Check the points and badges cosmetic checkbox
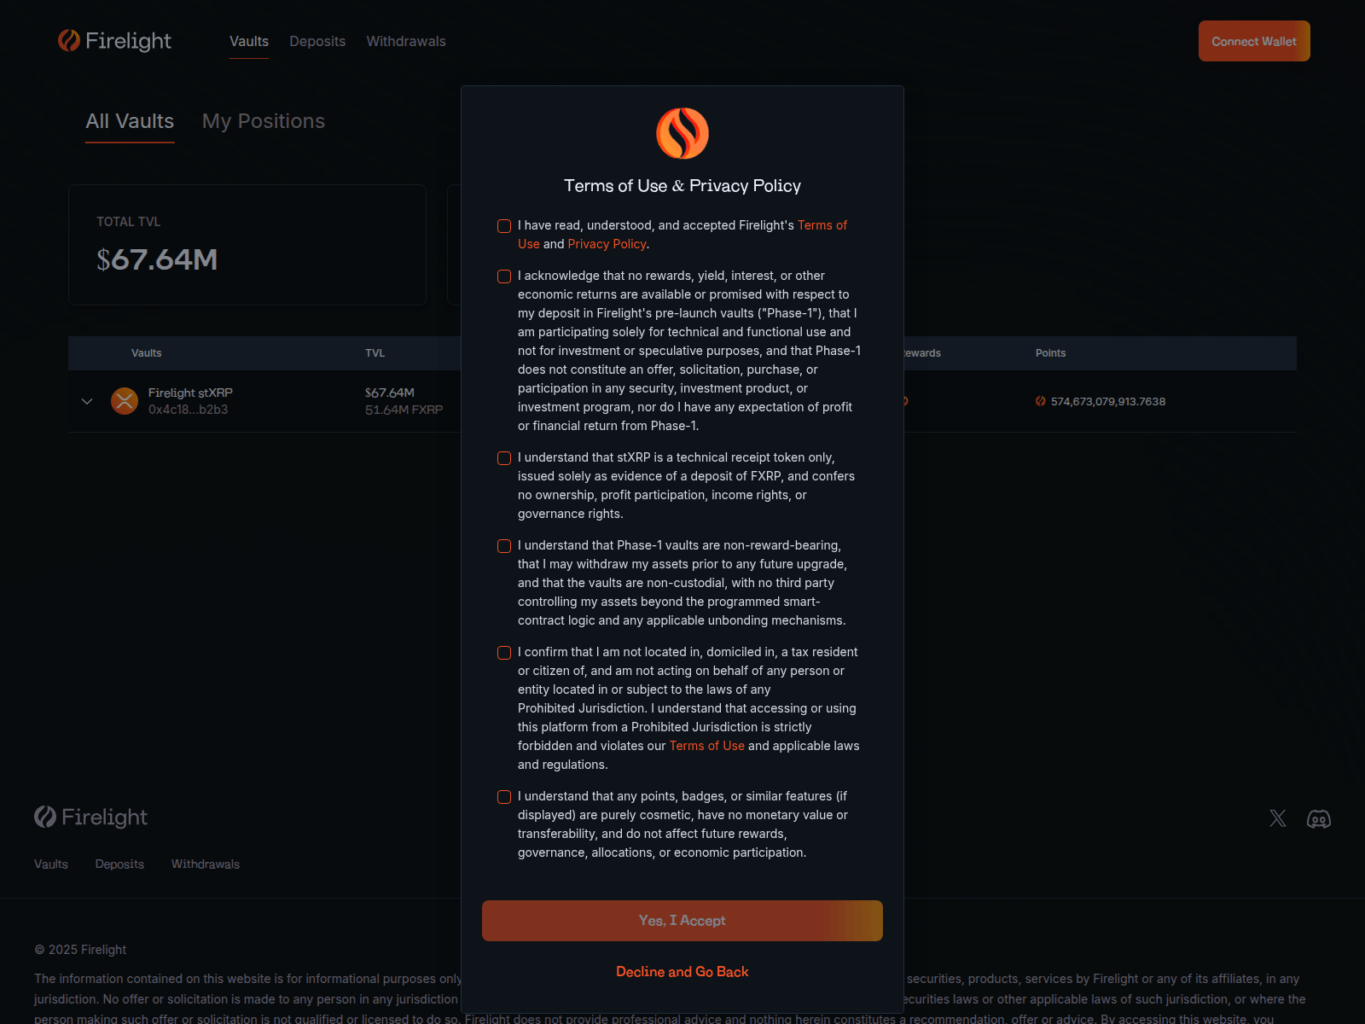 point(504,797)
